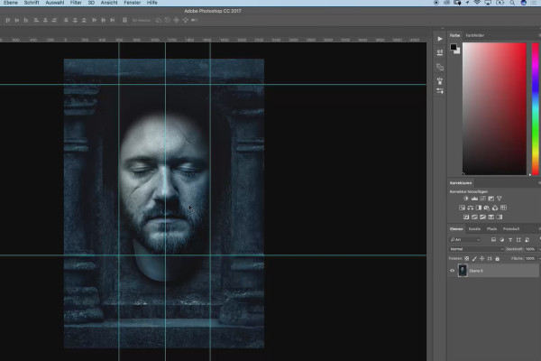Viewport: 541px width, 361px height.
Task: Click the rainbow hue slider strip
Action: click(x=535, y=109)
